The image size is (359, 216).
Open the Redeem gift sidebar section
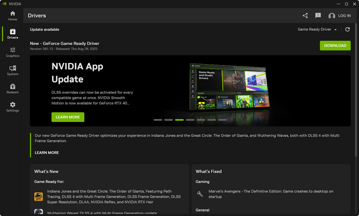tap(13, 89)
